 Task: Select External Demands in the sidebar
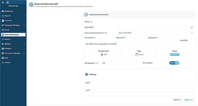pos(13,35)
